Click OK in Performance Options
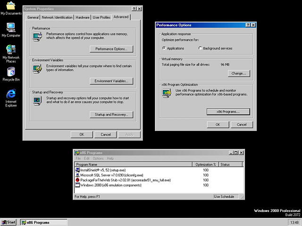Screen dimensions: 302x226 pos(218,124)
